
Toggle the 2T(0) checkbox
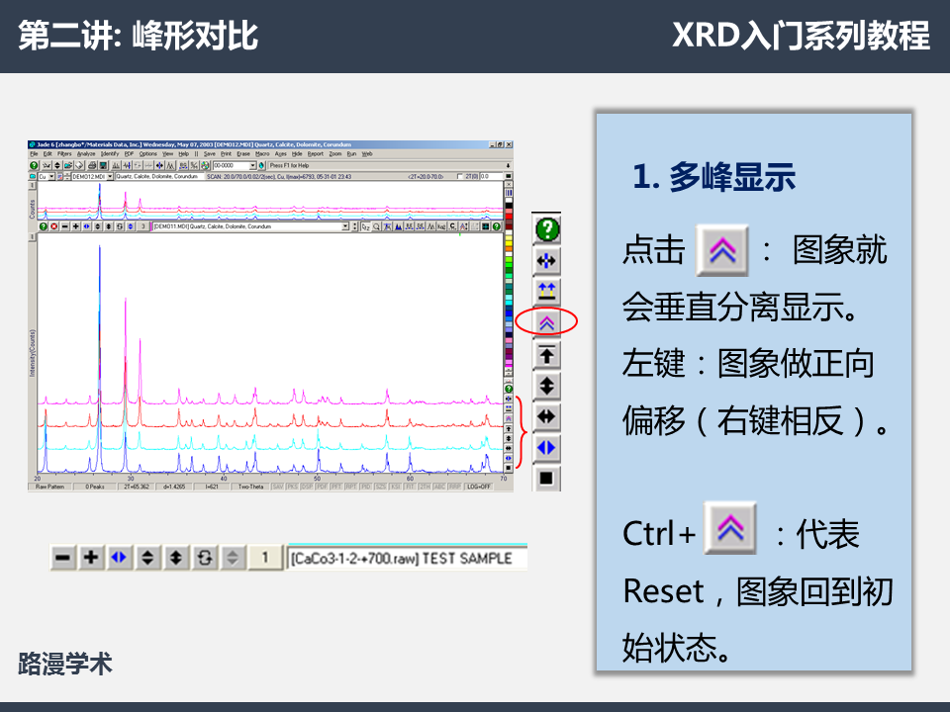tap(460, 176)
